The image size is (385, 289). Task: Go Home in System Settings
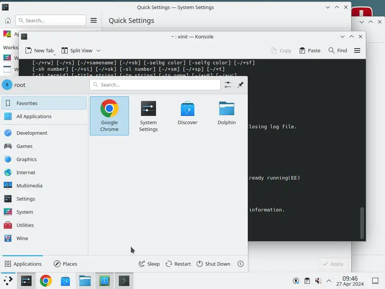[x=8, y=20]
